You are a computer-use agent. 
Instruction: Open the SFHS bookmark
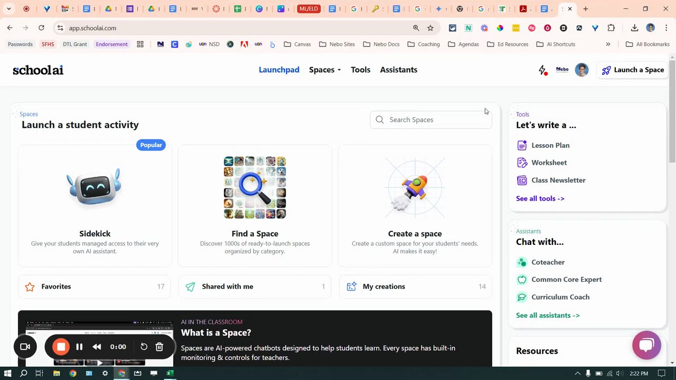point(48,44)
